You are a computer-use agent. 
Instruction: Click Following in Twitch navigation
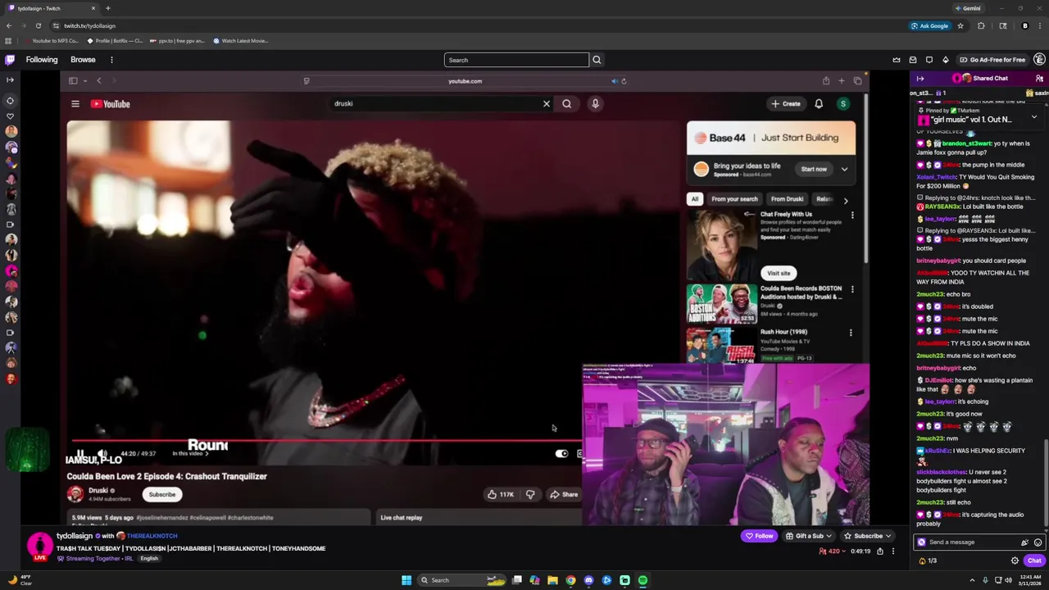click(42, 60)
